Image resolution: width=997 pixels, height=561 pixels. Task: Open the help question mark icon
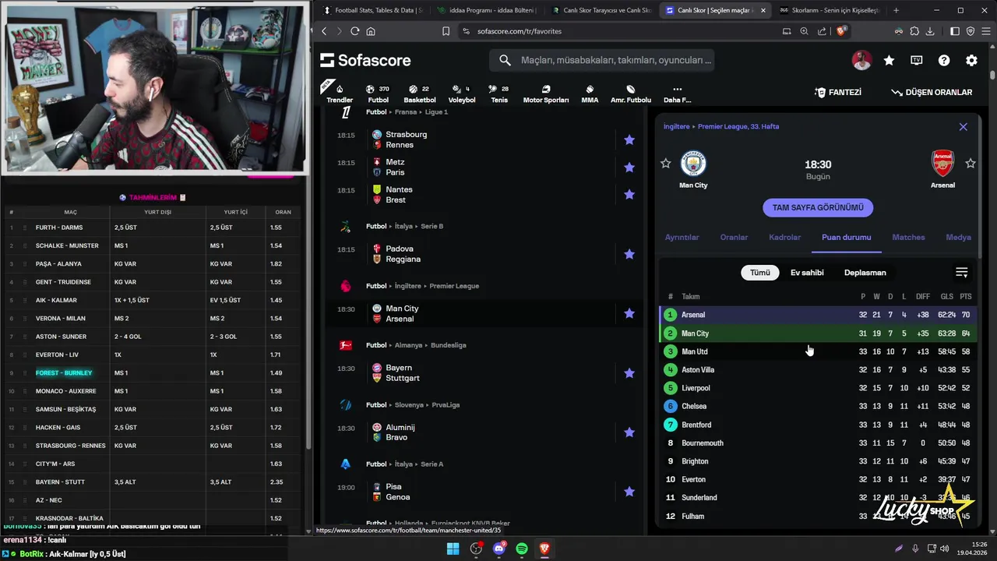pos(944,60)
